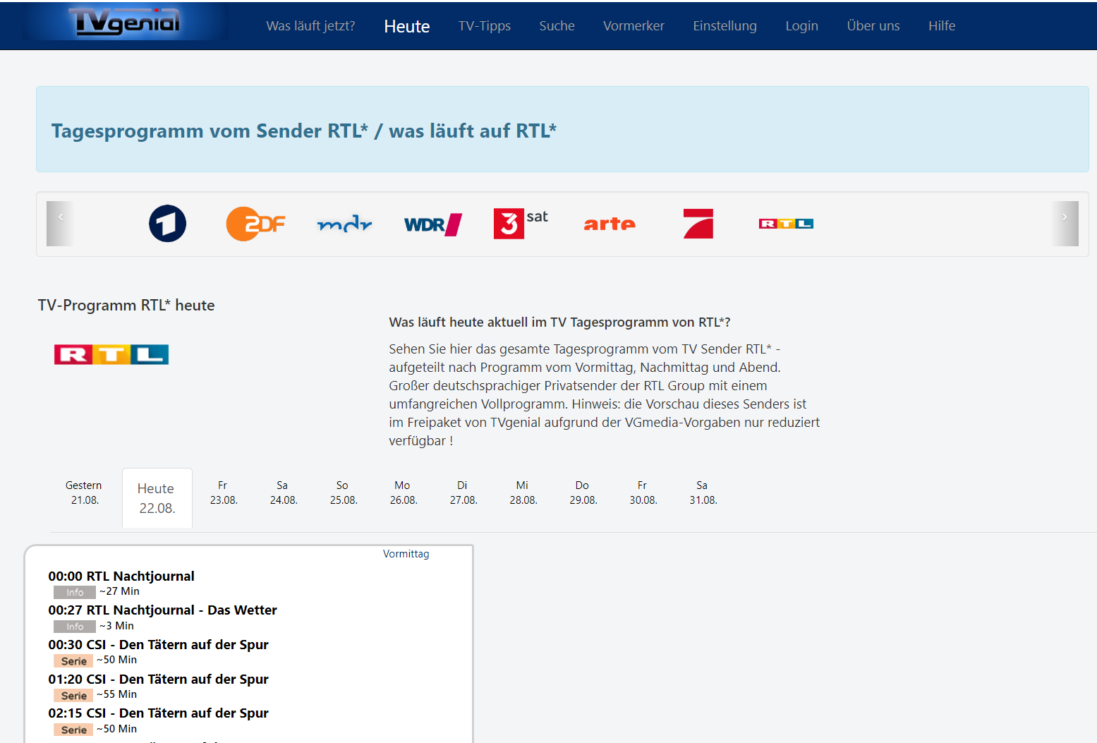Switch to Mi 28.08. tab
The width and height of the screenshot is (1097, 743).
pyautogui.click(x=523, y=493)
